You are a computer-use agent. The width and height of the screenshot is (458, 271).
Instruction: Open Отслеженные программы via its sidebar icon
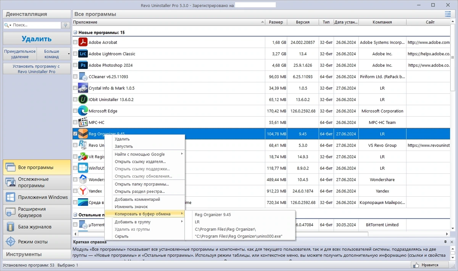[11, 182]
